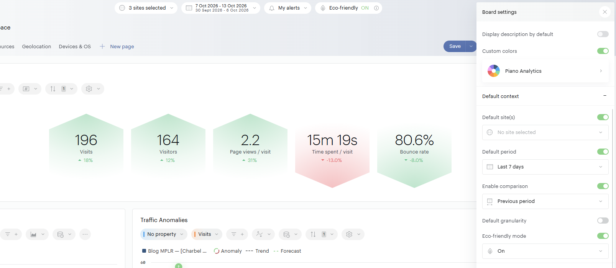
Task: Open the three-dots more options menu
Action: (x=85, y=234)
